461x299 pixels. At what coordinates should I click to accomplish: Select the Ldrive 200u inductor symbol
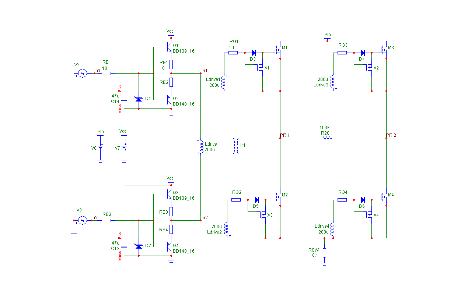pyautogui.click(x=201, y=147)
